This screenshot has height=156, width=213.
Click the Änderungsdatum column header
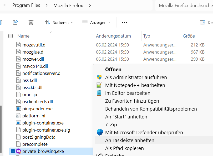[113, 36]
